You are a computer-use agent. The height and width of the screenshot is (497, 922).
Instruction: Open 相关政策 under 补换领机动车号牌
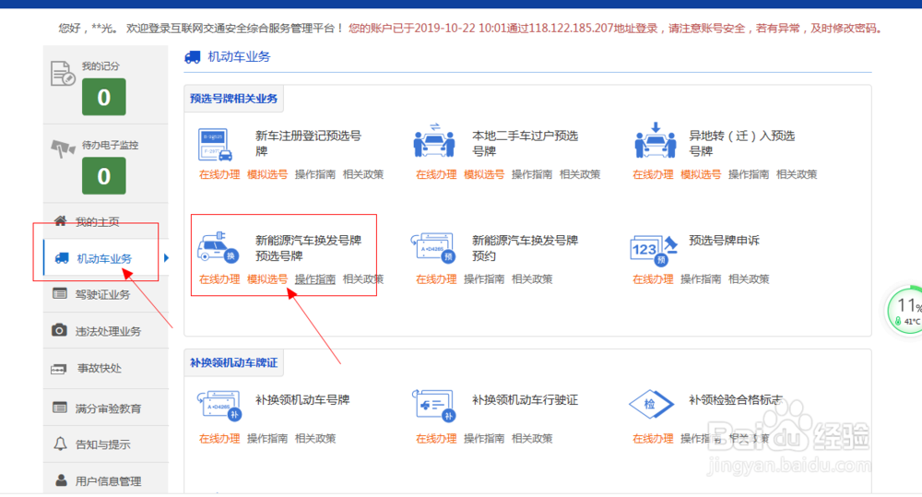coord(315,439)
